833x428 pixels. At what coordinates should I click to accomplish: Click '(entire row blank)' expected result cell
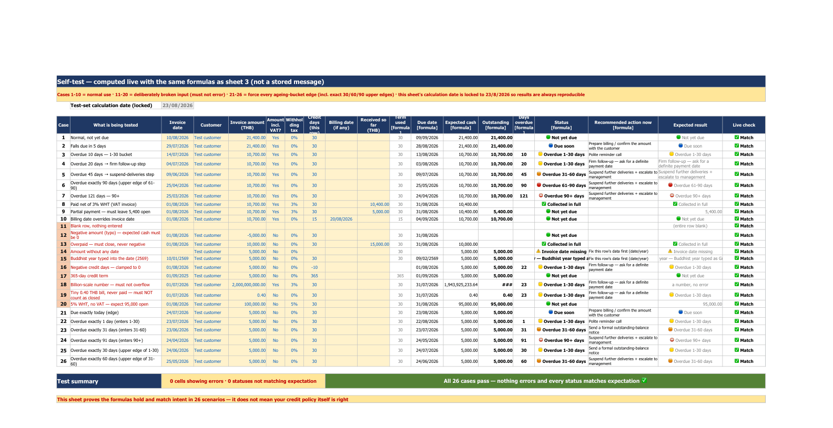[690, 226]
